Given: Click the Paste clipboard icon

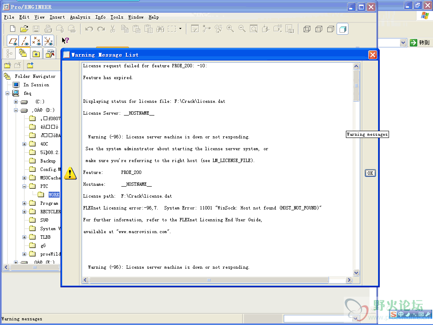Looking at the screenshot, I should [137, 29].
